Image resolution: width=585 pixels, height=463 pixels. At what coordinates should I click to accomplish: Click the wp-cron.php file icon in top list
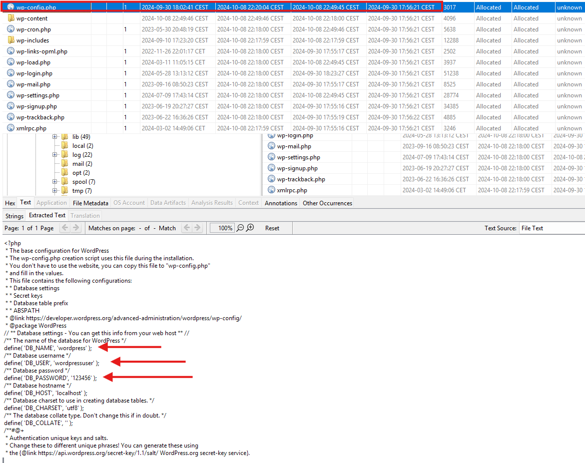(10, 29)
